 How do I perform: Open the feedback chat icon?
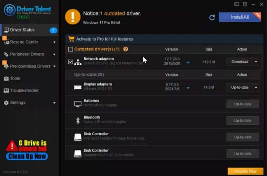coord(236,4)
